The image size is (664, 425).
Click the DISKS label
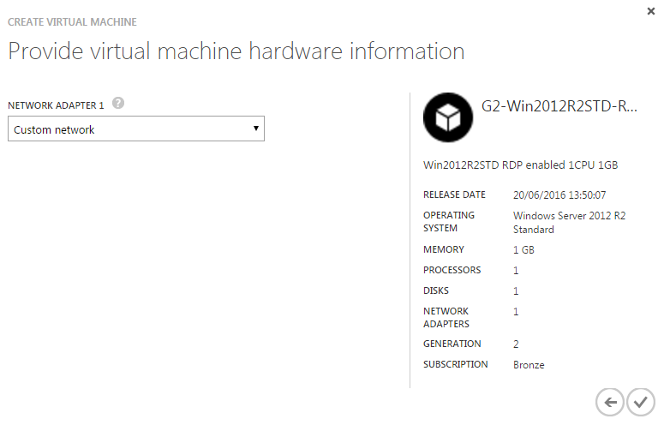click(436, 290)
